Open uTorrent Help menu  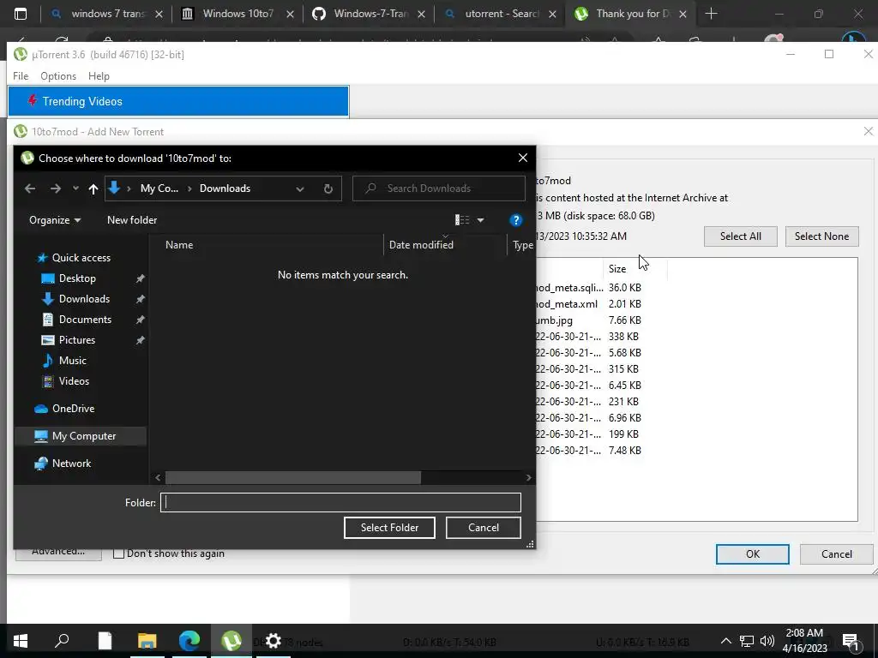coord(99,76)
